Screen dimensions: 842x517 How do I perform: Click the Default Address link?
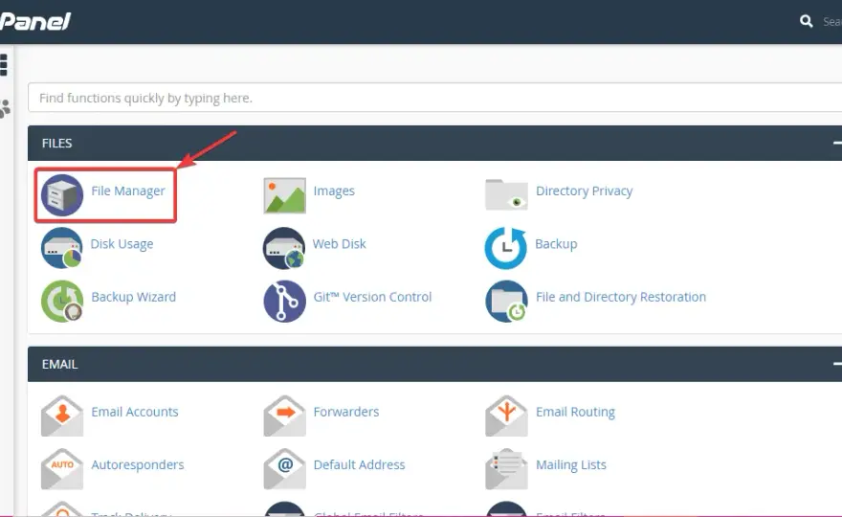[x=359, y=465]
